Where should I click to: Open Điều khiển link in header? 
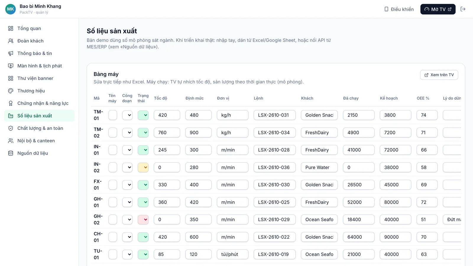399,9
